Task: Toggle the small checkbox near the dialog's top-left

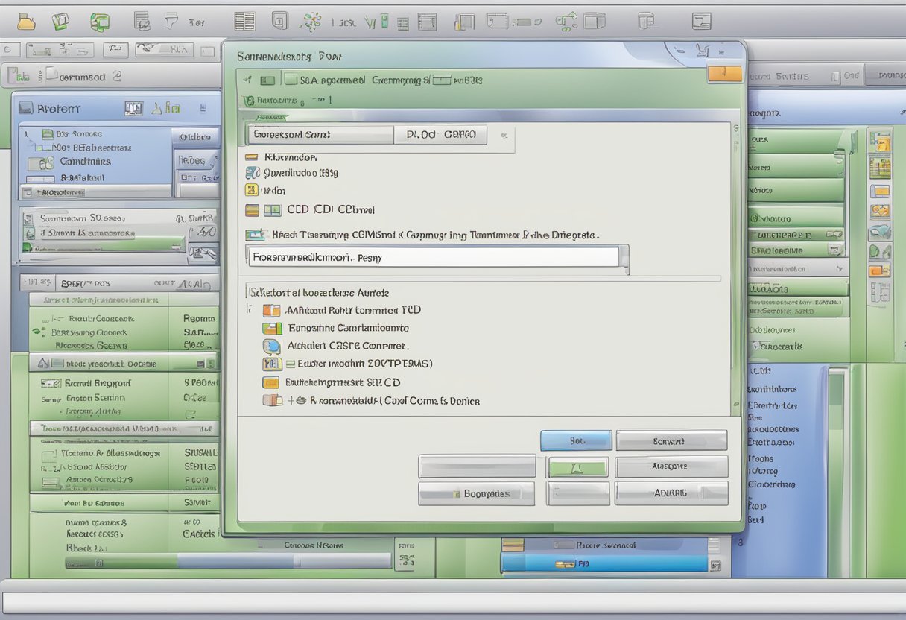Action: pyautogui.click(x=266, y=80)
